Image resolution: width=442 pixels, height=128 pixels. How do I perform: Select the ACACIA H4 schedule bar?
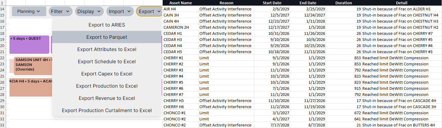[31, 87]
